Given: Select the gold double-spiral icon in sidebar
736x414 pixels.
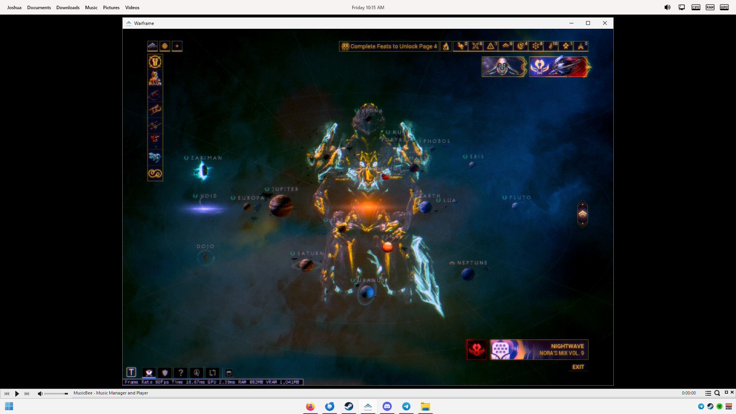Looking at the screenshot, I should click(155, 174).
